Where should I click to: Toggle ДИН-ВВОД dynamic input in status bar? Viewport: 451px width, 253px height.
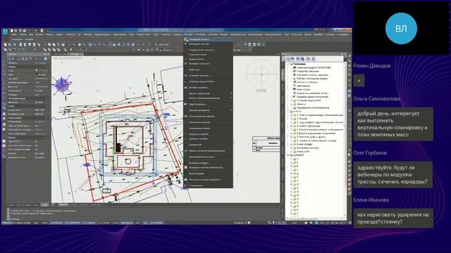coord(127,223)
